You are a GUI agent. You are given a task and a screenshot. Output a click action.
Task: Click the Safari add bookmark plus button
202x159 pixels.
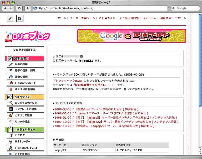(x=28, y=8)
